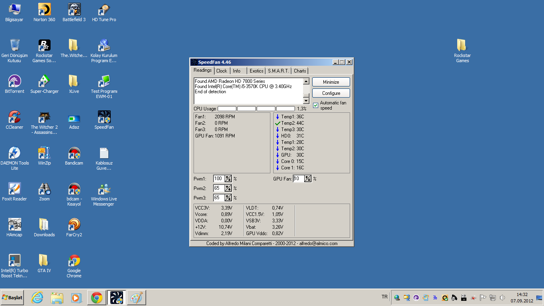This screenshot has width=544, height=306.
Task: Open Norton 360 shortcut on desktop
Action: click(44, 12)
